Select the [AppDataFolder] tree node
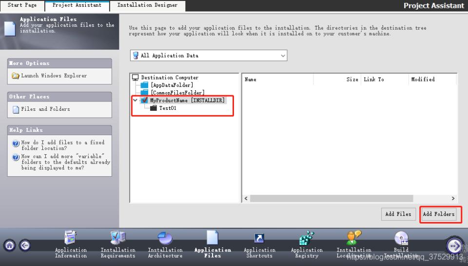This screenshot has height=266, width=468. (172, 85)
